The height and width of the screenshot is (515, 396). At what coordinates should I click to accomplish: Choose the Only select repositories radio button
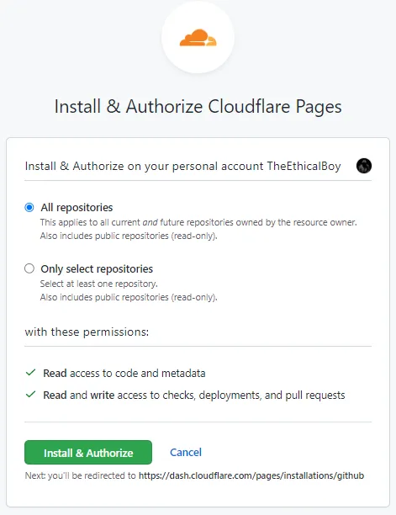(x=29, y=268)
